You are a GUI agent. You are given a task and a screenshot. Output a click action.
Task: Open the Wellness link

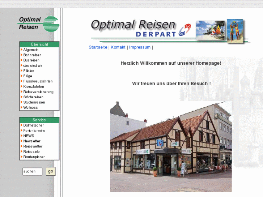pos(30,108)
